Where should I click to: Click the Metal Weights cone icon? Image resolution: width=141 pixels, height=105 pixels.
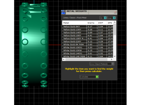coord(63,12)
